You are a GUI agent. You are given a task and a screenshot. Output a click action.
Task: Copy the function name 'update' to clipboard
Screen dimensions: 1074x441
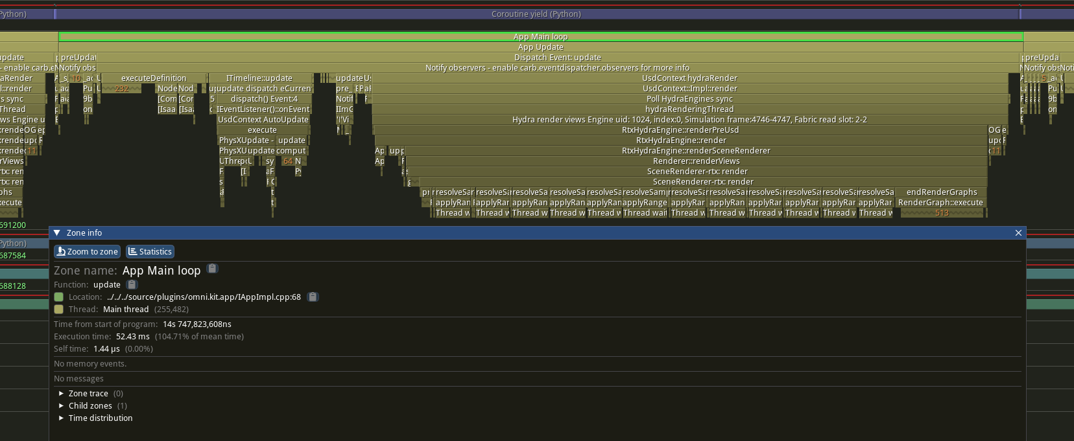pos(132,285)
